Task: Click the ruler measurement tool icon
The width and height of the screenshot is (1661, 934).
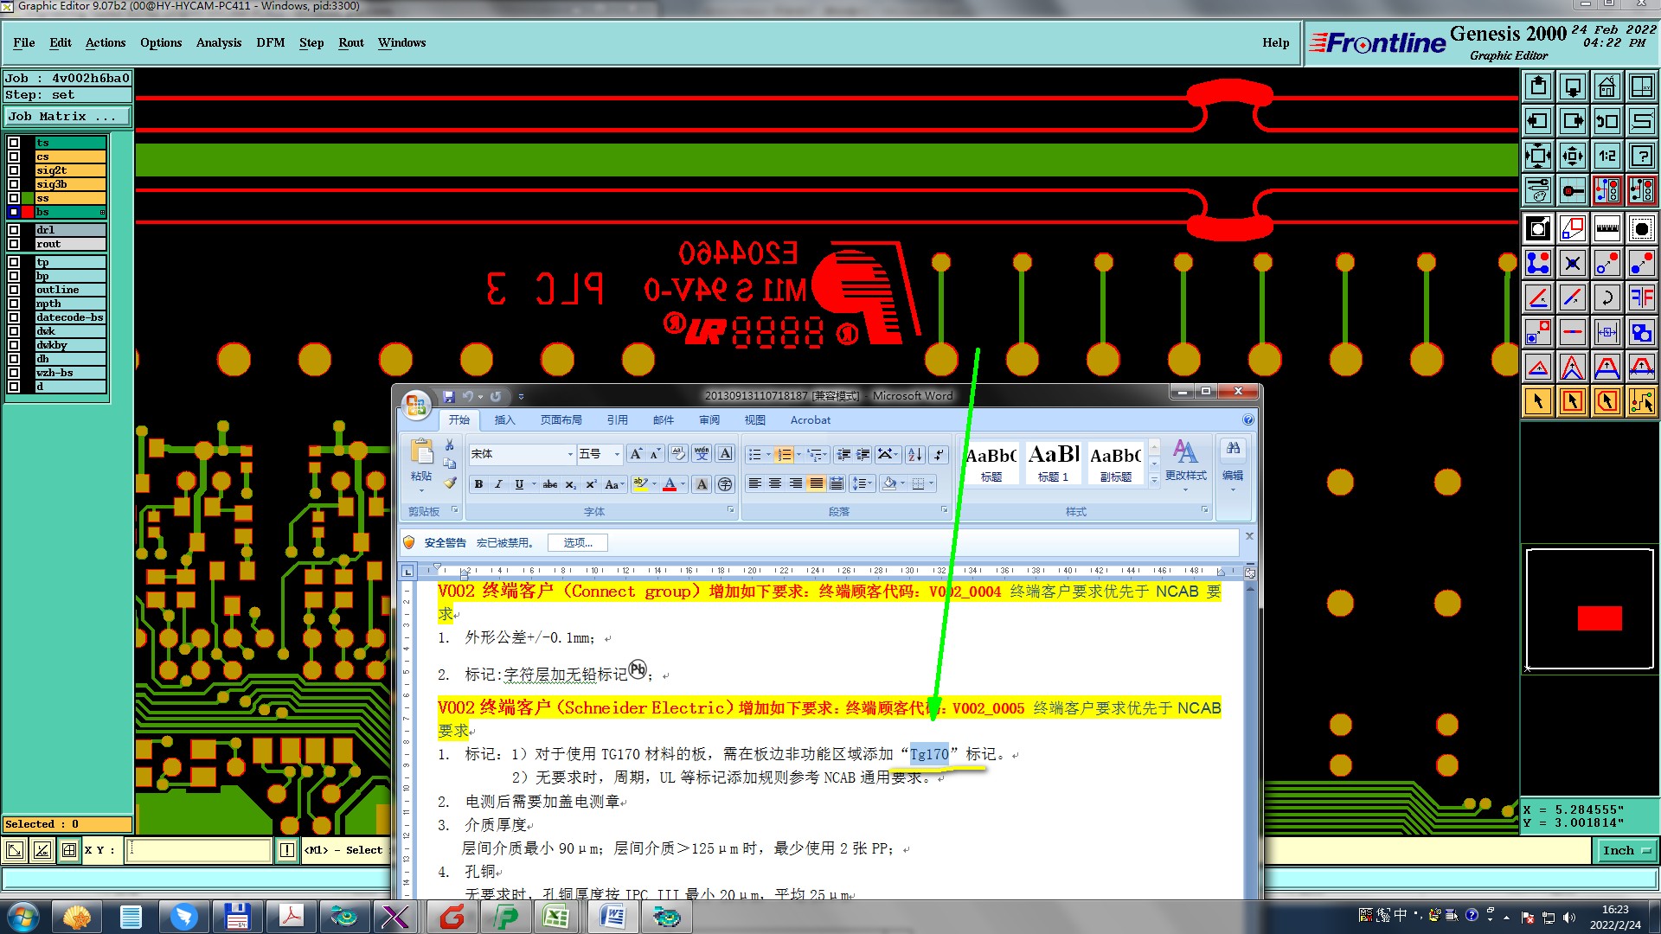Action: (x=1606, y=228)
